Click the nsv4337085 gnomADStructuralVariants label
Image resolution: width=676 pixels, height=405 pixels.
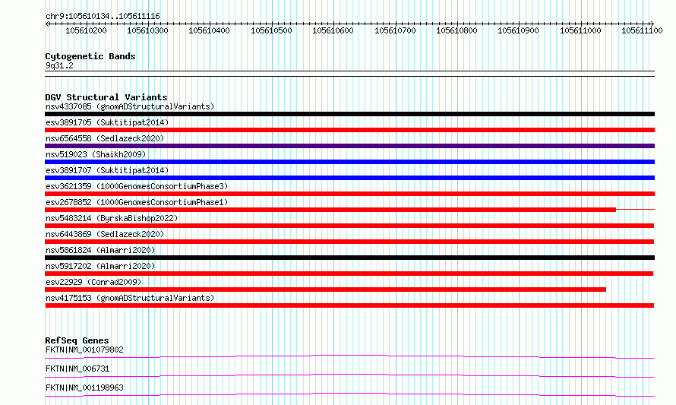(x=130, y=106)
